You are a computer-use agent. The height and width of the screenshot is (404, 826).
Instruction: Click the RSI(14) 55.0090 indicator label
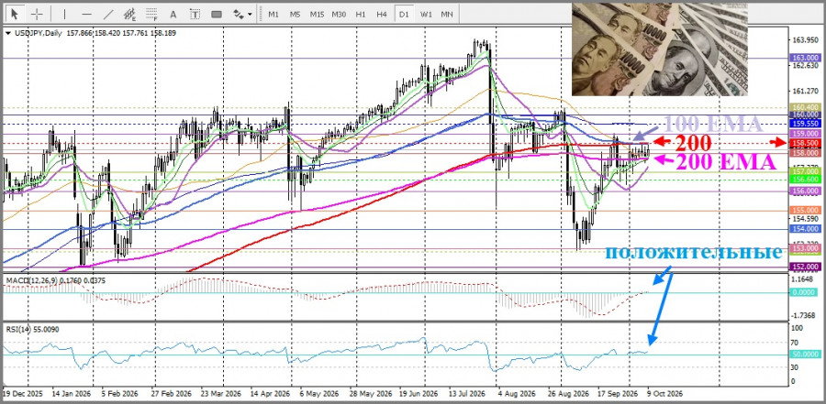[33, 329]
